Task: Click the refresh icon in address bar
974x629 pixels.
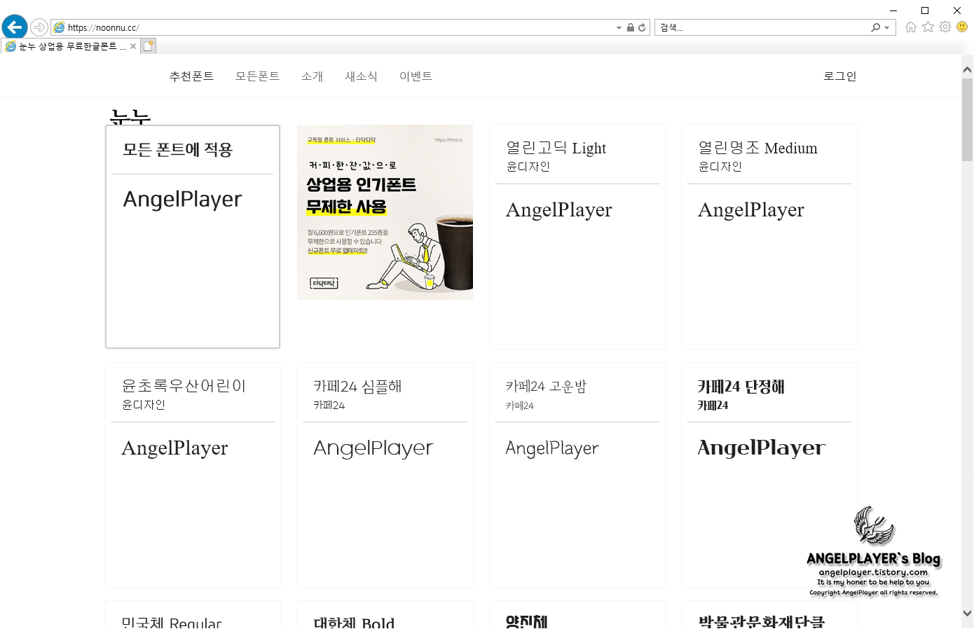Action: tap(642, 27)
